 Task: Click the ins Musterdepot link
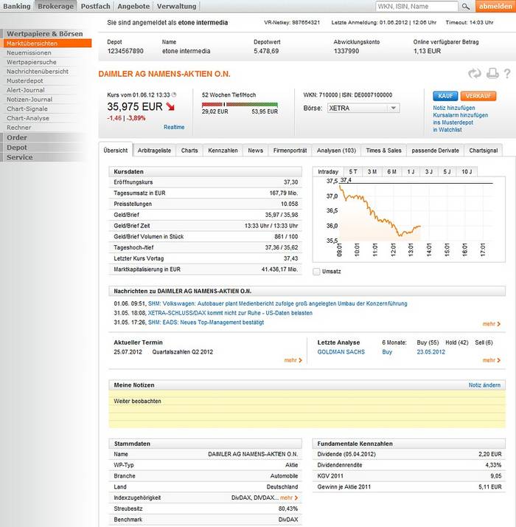click(x=453, y=123)
